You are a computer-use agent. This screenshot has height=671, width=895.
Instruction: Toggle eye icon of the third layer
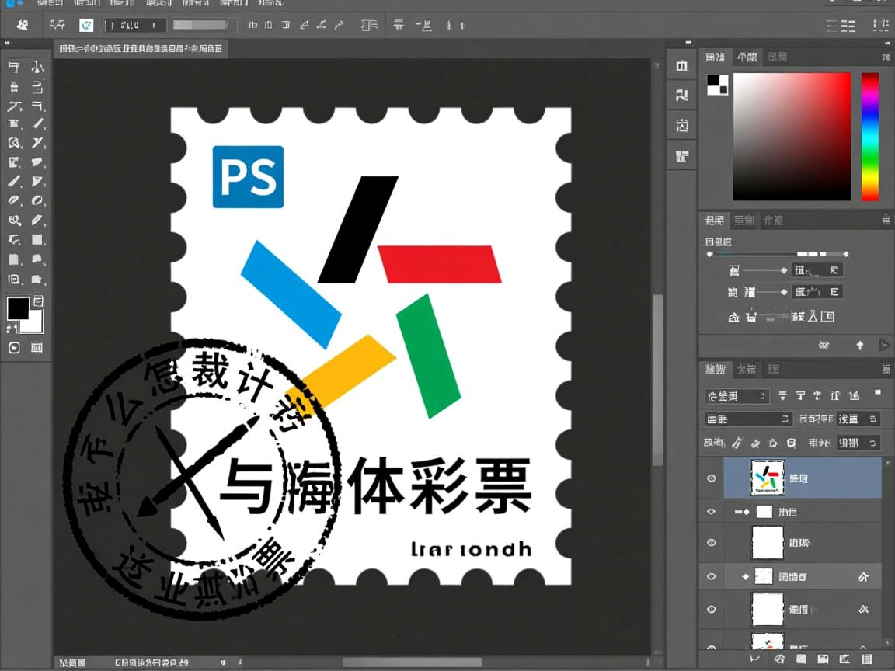(711, 543)
